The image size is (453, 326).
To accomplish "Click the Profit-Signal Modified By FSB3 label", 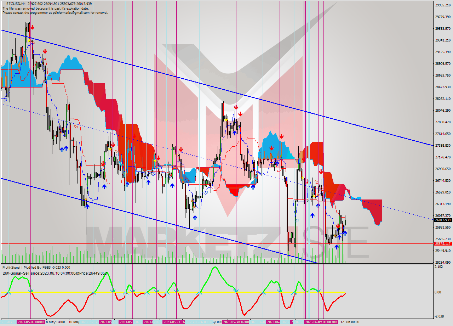I will point(36,268).
